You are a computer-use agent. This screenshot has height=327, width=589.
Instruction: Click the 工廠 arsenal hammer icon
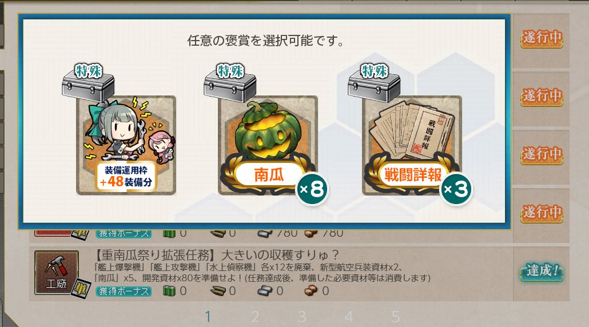57,273
